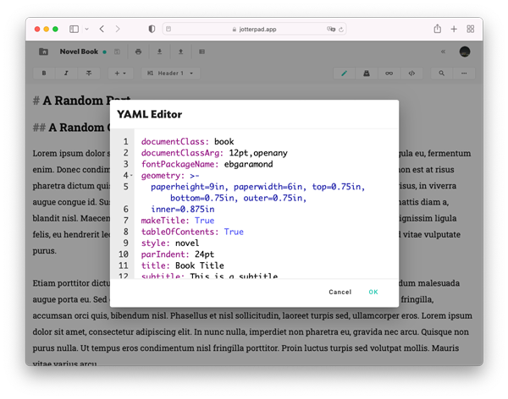Click the jotterpad.app address bar
Viewport: 508px width, 399px height.
pyautogui.click(x=254, y=29)
